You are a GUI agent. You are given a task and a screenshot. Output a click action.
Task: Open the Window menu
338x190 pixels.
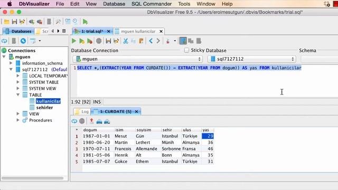click(x=206, y=4)
